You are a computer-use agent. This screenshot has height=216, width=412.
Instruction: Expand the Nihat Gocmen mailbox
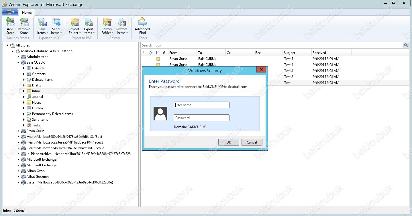coord(18,177)
